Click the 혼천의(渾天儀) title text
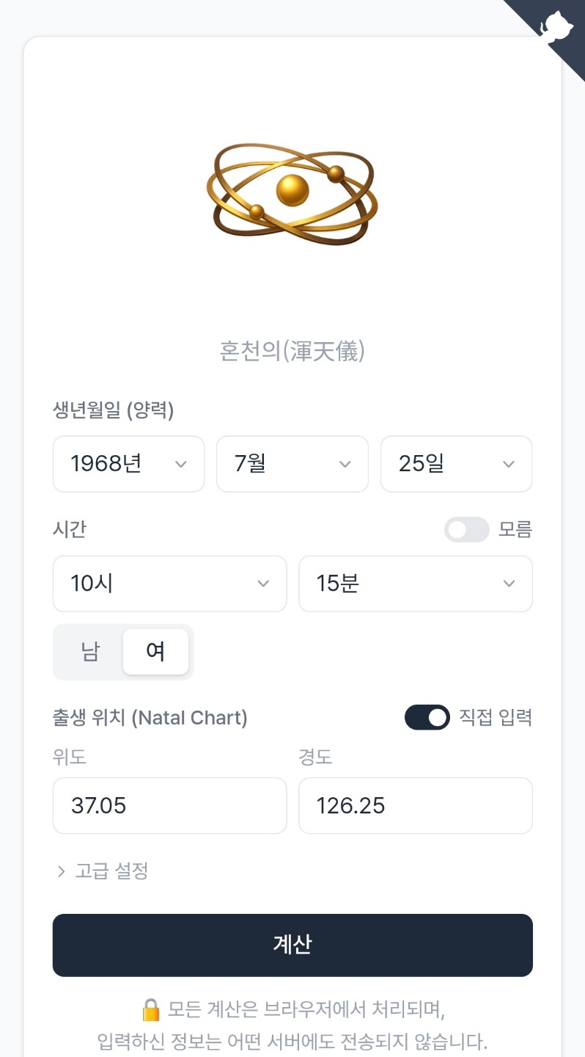The width and height of the screenshot is (585, 1057). tap(292, 352)
